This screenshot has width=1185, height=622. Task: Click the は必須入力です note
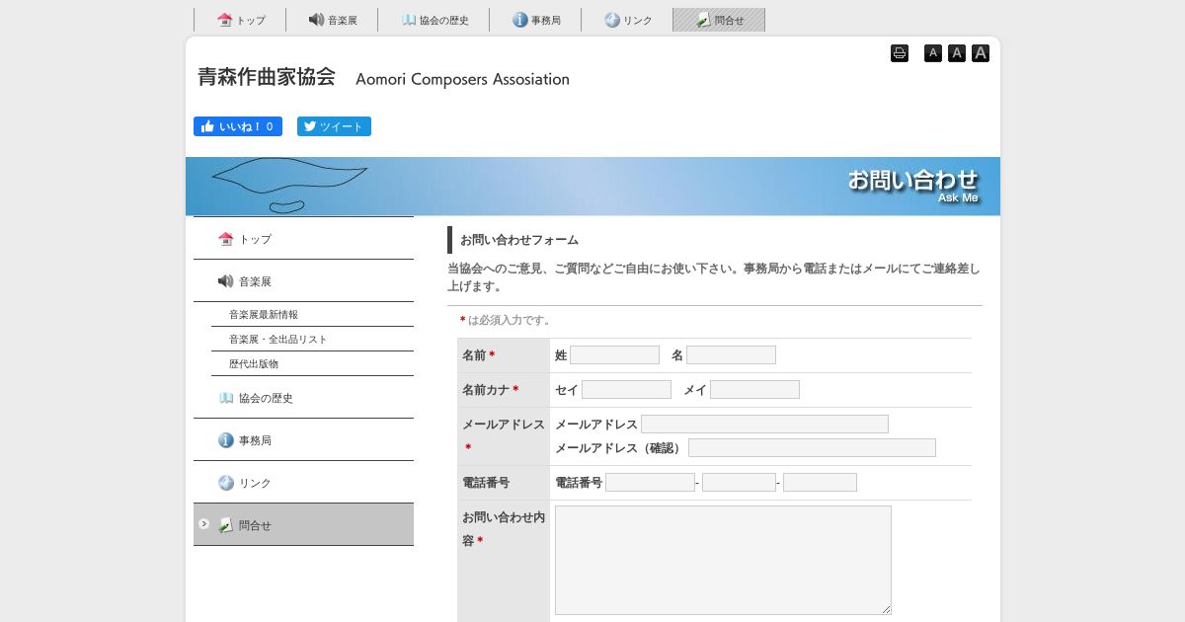[506, 320]
